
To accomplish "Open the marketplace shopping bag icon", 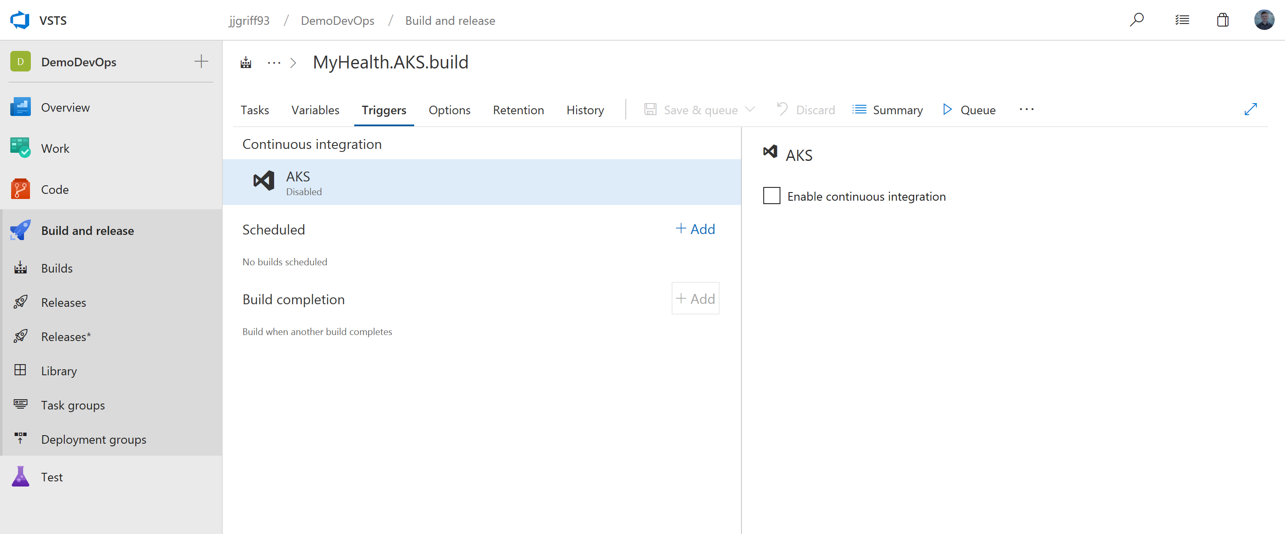I will click(x=1222, y=20).
